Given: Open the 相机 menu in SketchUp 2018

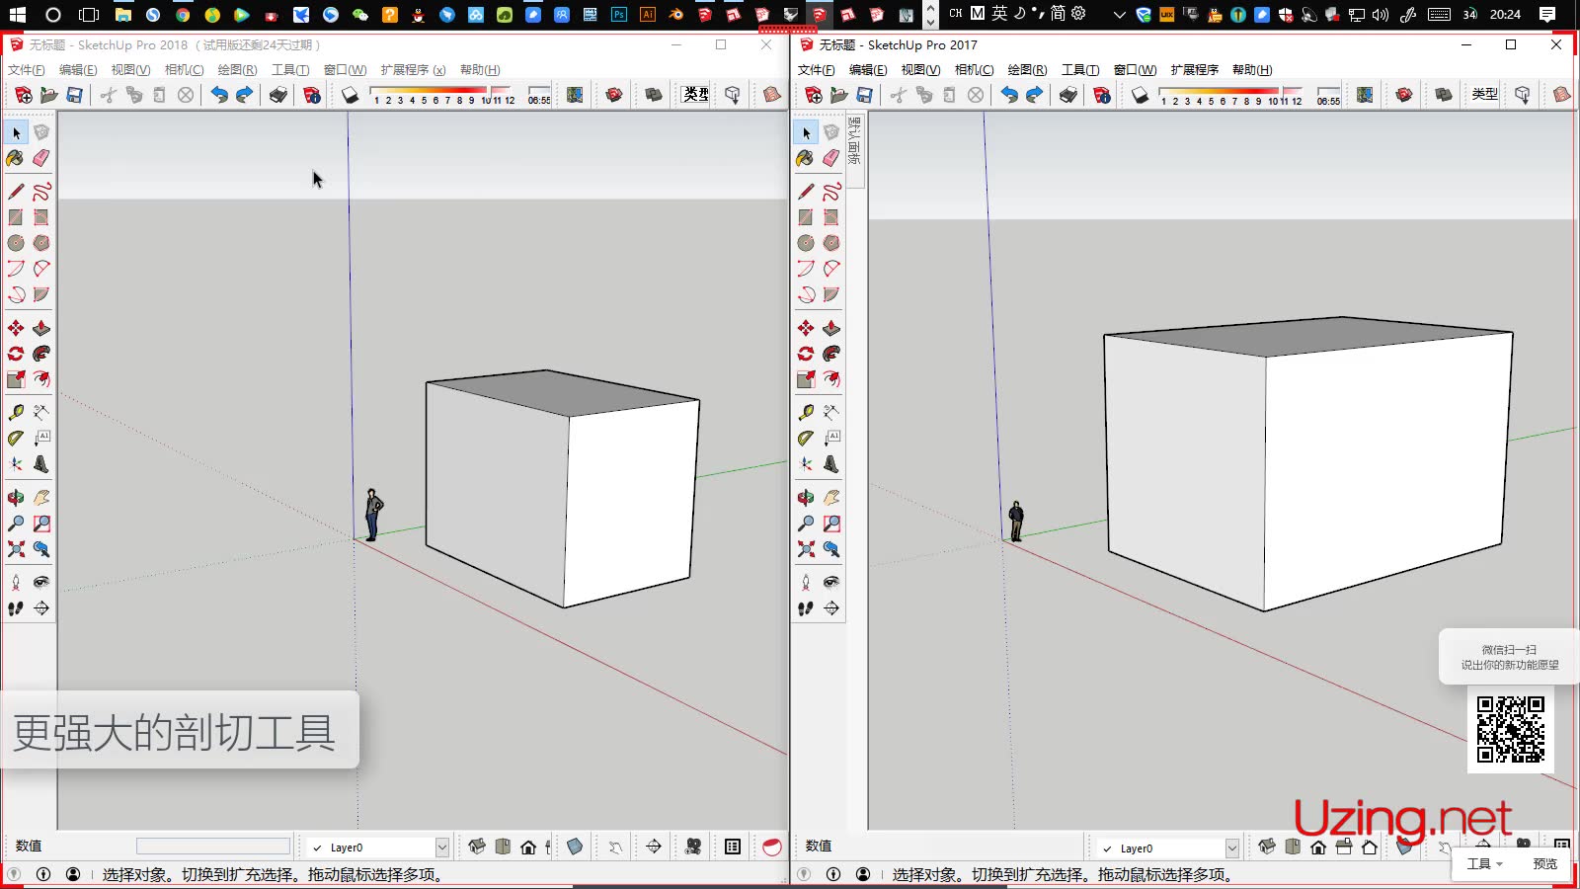Looking at the screenshot, I should click(182, 69).
